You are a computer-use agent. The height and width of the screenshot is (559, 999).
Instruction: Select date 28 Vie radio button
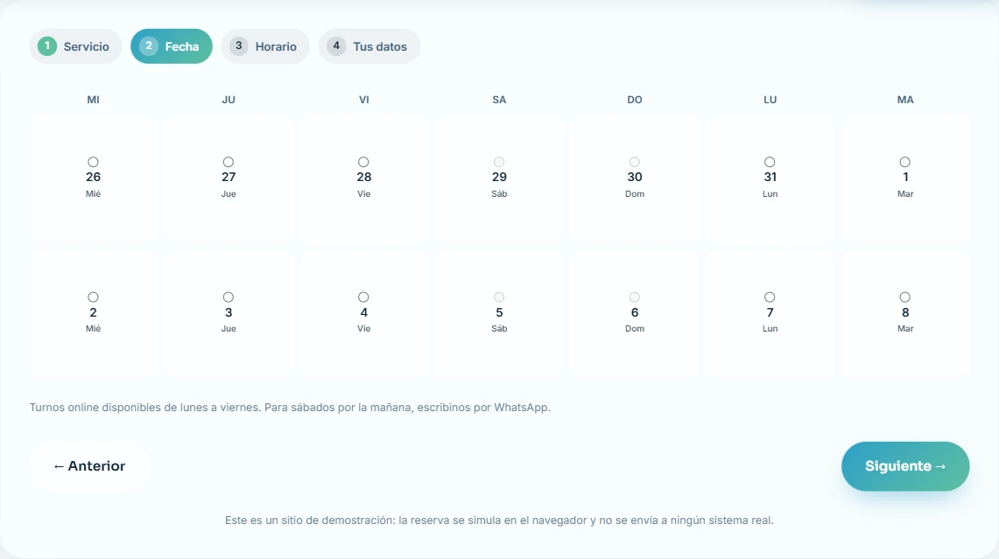coord(363,162)
